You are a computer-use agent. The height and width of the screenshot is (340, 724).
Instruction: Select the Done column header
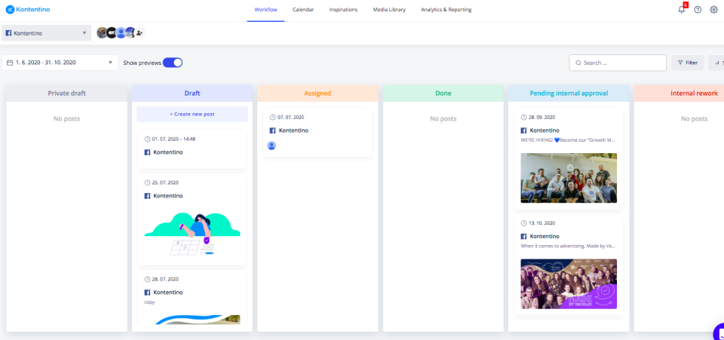point(443,93)
